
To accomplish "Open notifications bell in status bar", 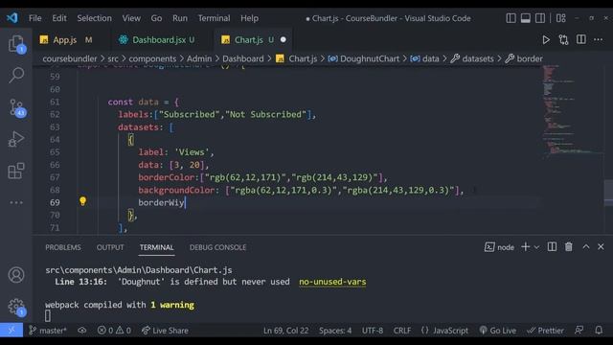I will pyautogui.click(x=599, y=330).
